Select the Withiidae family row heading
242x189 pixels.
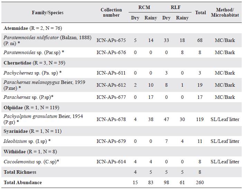tap(31, 152)
